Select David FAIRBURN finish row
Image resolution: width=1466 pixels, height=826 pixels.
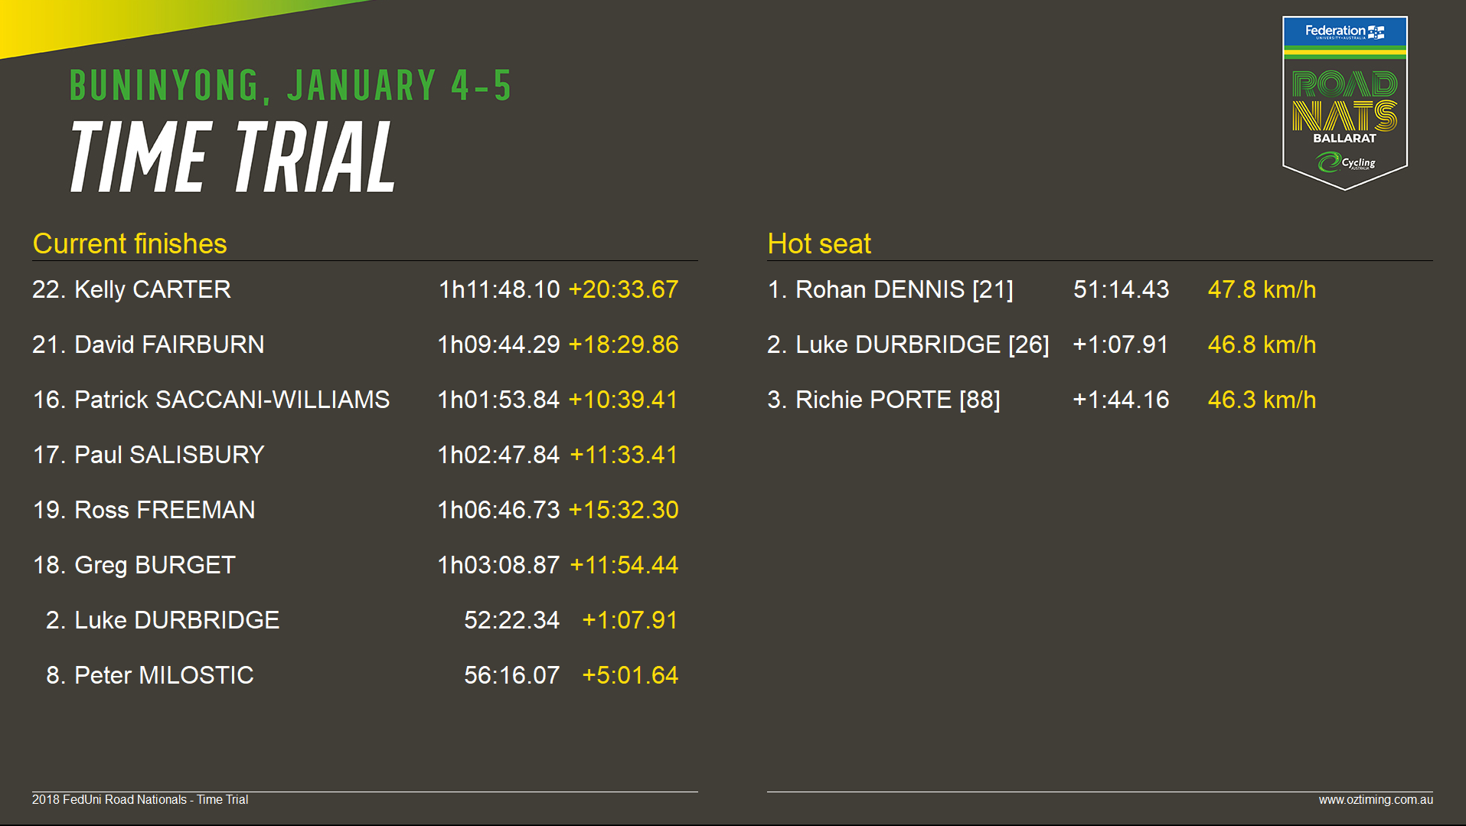[x=355, y=344]
